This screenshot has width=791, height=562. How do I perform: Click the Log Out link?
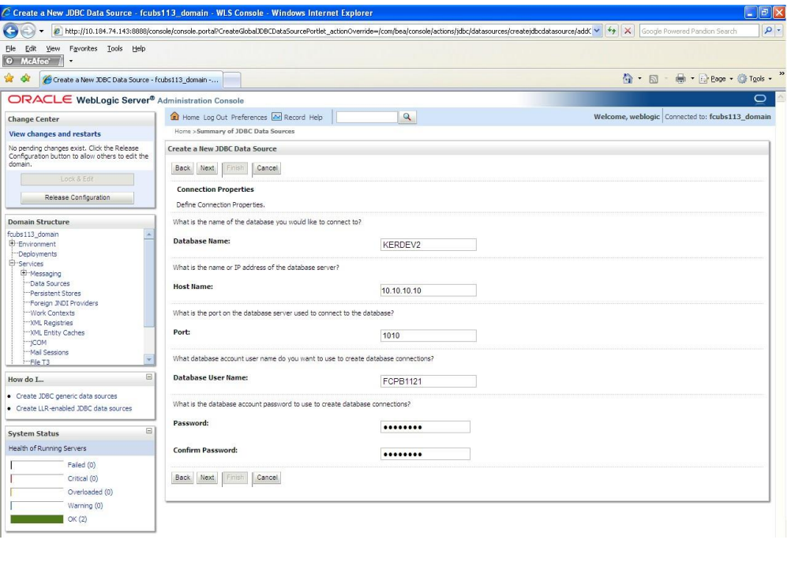click(x=216, y=117)
